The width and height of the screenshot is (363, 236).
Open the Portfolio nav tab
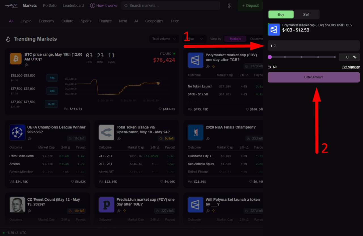tap(50, 5)
